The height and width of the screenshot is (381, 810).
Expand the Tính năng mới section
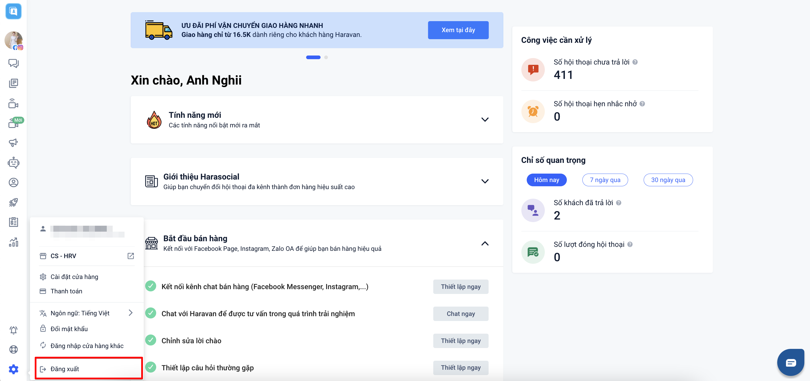[x=485, y=119]
